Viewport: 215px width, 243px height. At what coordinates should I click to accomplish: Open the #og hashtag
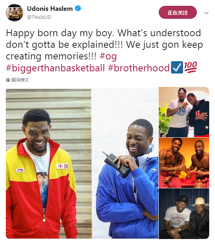click(x=108, y=56)
